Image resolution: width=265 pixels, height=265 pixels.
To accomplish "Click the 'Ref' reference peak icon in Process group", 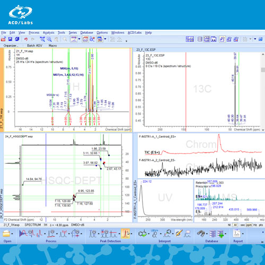I will pyautogui.click(x=63, y=234).
